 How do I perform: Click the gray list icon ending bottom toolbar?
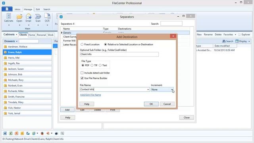pos(62,133)
